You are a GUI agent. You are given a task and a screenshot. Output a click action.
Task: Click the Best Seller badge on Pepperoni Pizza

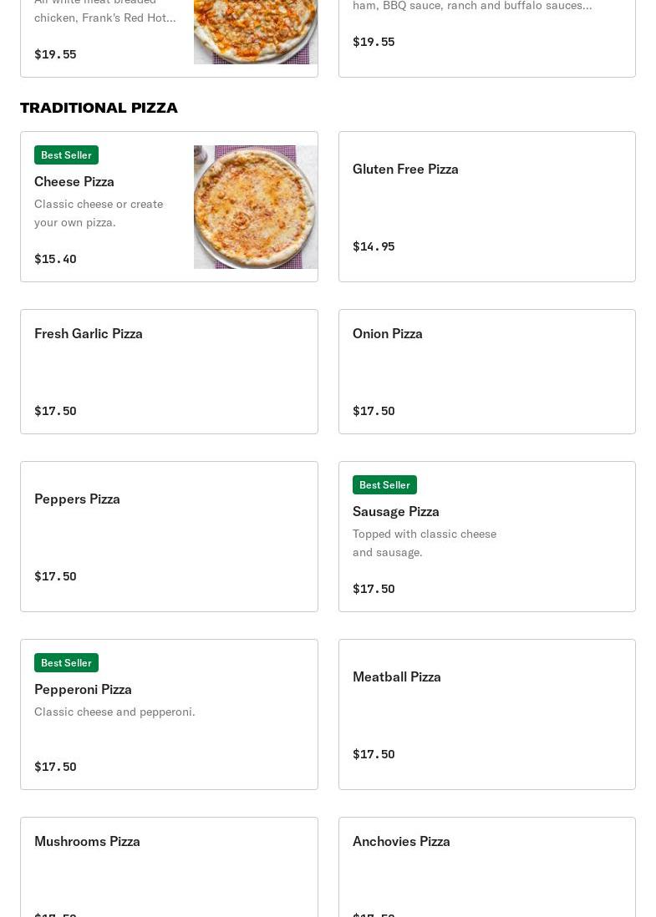[x=66, y=663]
